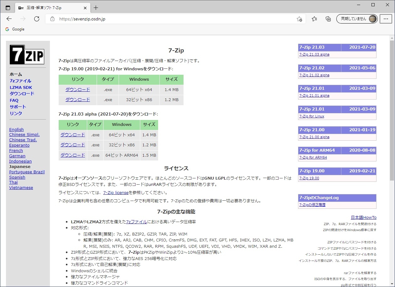Viewport: 395px width, 287px height.
Task: Select the 圧縮・解凍ソフト 7-Zip tab
Action: tap(52, 8)
